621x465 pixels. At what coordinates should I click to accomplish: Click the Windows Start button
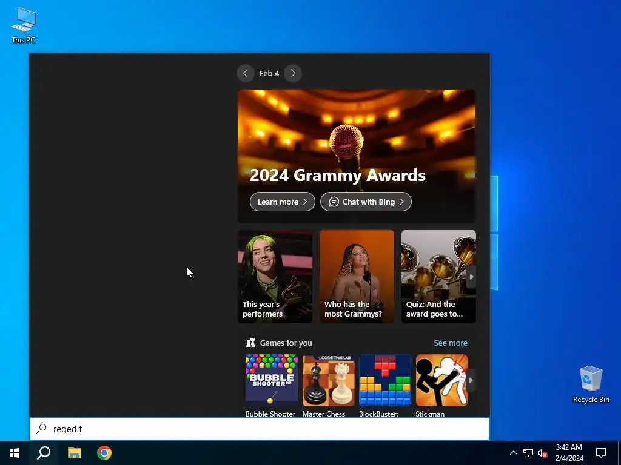[15, 453]
